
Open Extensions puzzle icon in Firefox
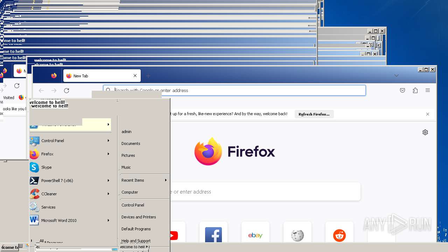coord(415,90)
